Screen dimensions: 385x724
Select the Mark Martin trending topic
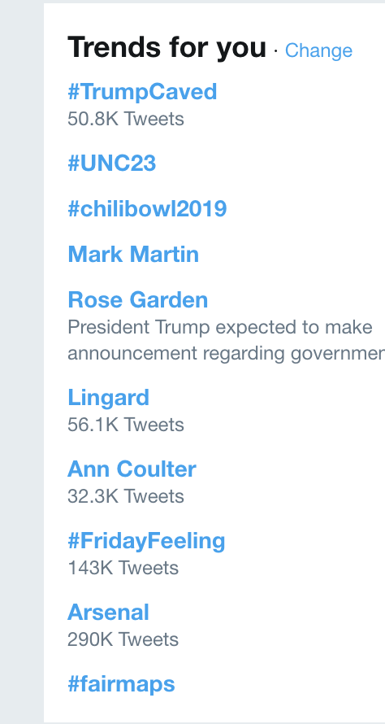click(133, 254)
